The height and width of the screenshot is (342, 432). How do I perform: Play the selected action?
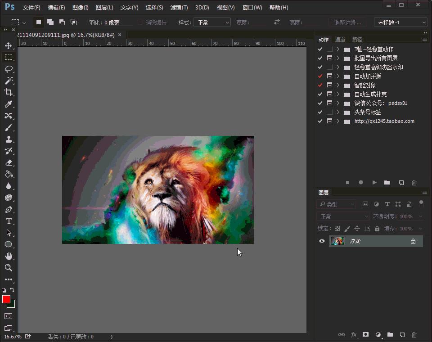374,182
